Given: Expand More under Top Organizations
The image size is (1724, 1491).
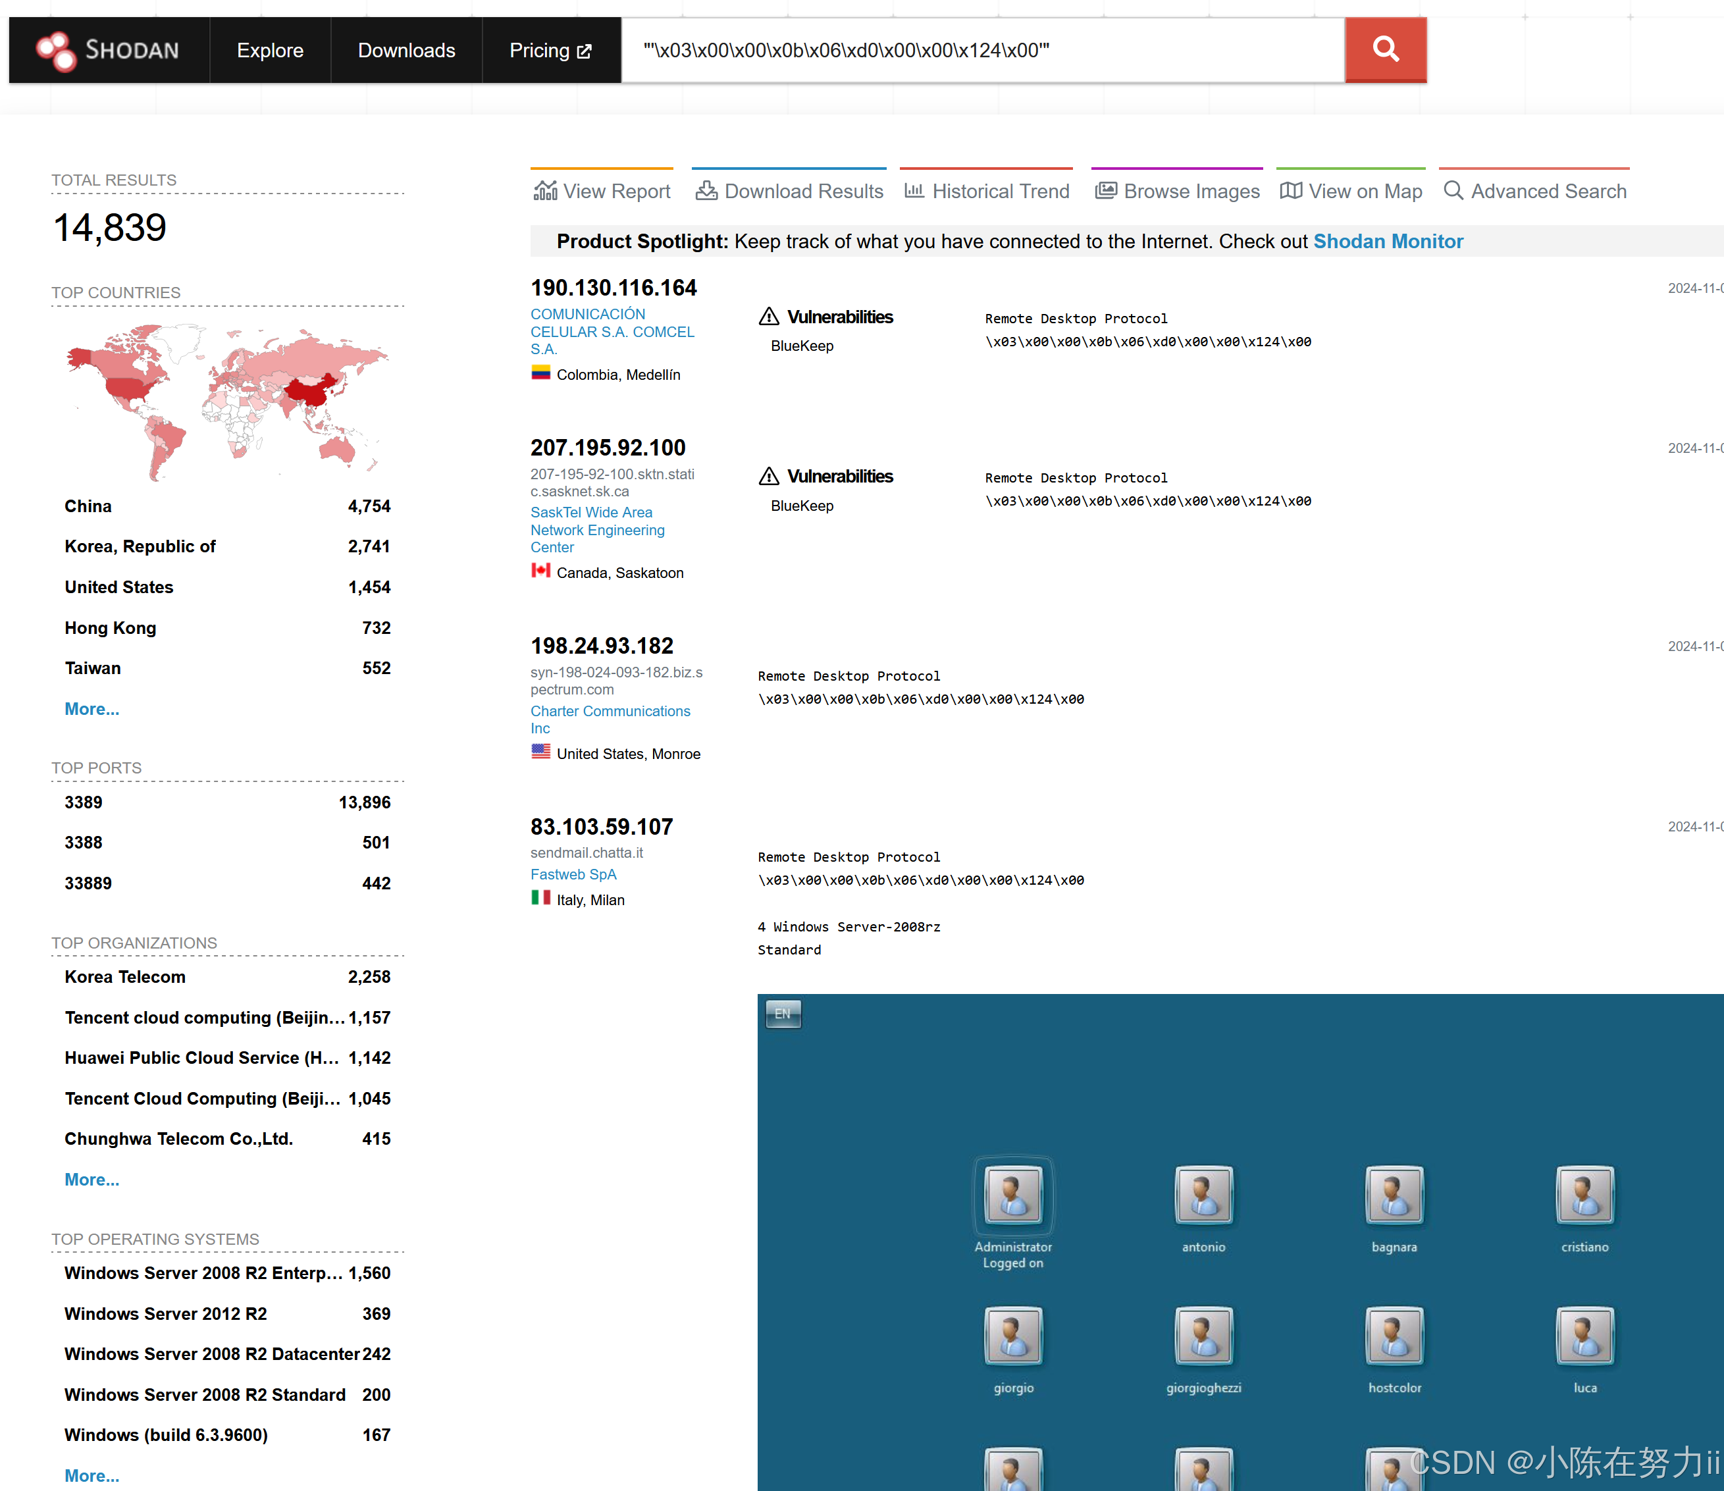Looking at the screenshot, I should [x=91, y=1179].
